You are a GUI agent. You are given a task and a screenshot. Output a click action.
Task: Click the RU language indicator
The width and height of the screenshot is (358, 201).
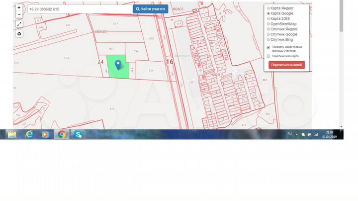(289, 134)
